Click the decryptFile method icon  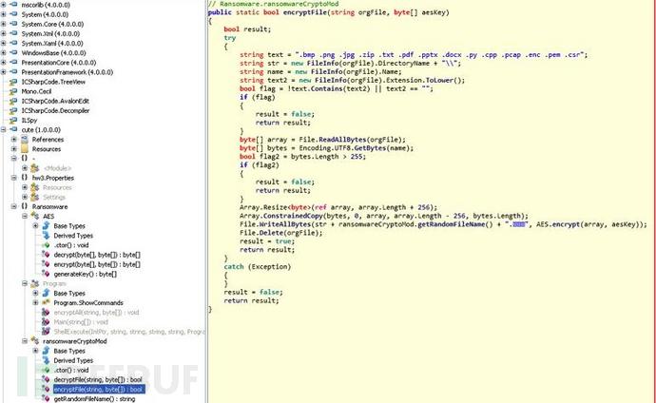pos(46,379)
